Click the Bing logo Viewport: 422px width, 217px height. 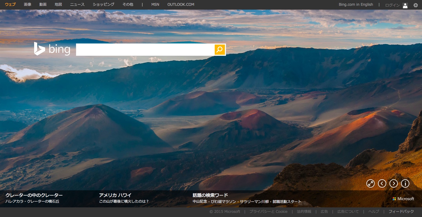pyautogui.click(x=52, y=49)
